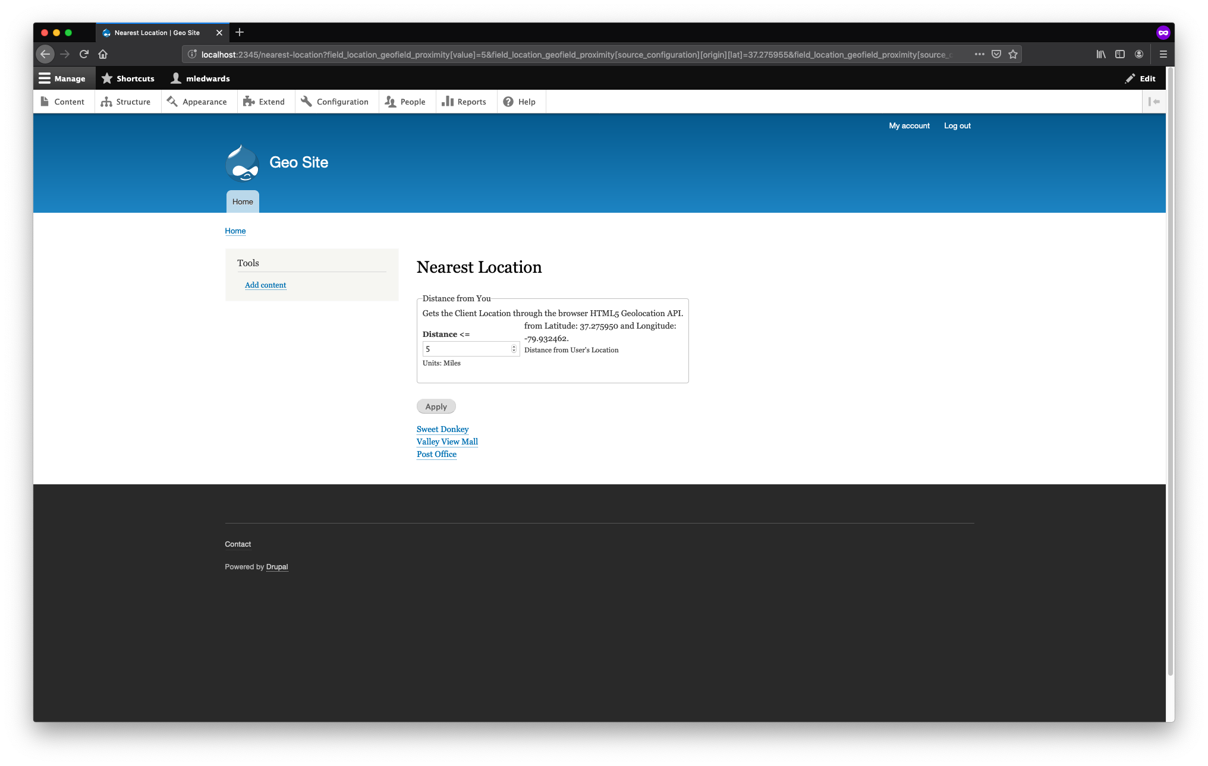The height and width of the screenshot is (766, 1208).
Task: Go back with the back arrow
Action: 45,54
